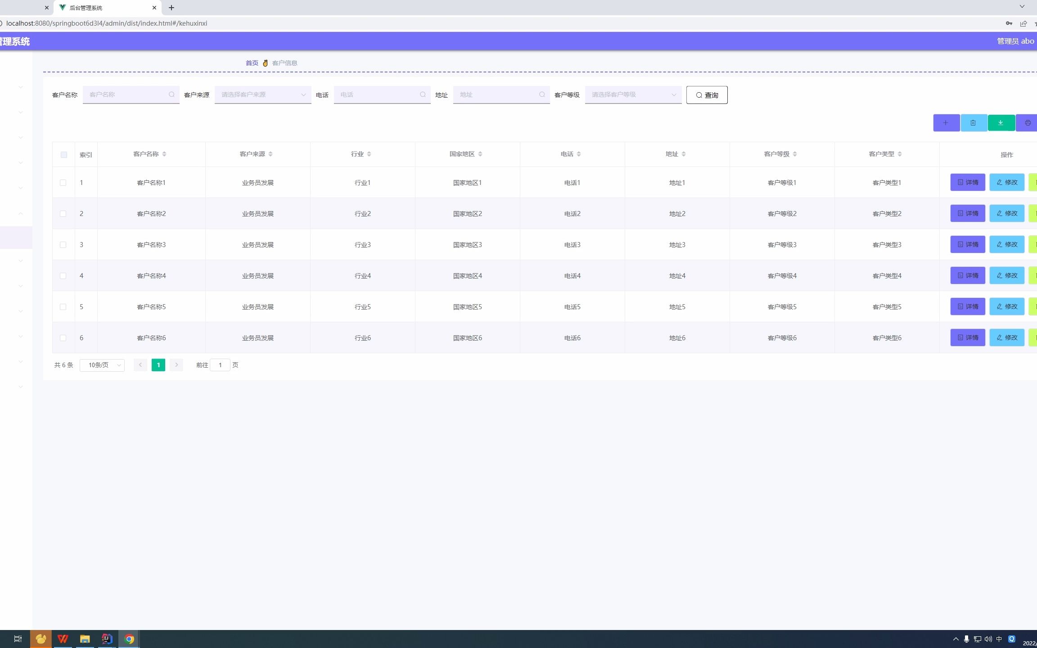
Task: Toggle the select-all checkbox in header
Action: pyautogui.click(x=63, y=154)
